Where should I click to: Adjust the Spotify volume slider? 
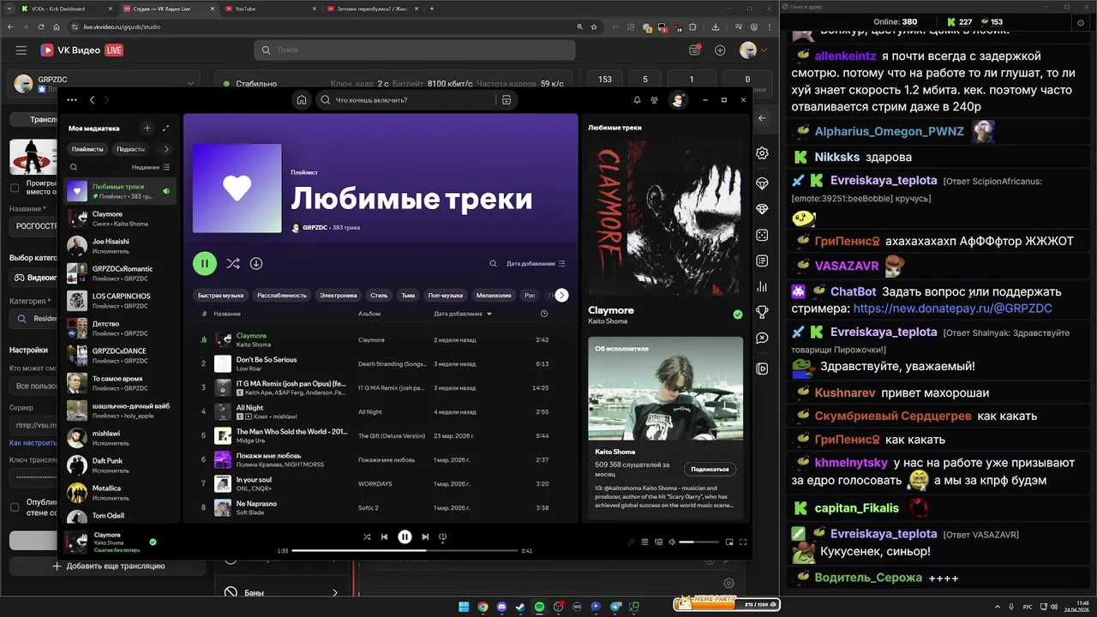(x=698, y=542)
